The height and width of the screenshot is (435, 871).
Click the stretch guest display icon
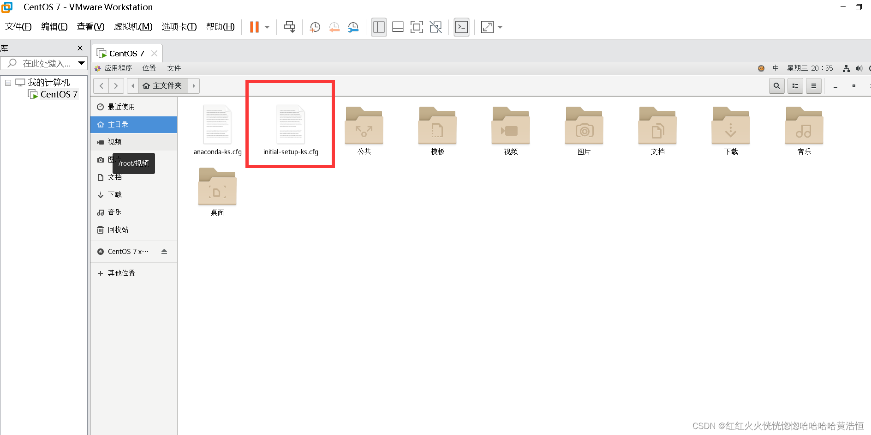click(487, 27)
